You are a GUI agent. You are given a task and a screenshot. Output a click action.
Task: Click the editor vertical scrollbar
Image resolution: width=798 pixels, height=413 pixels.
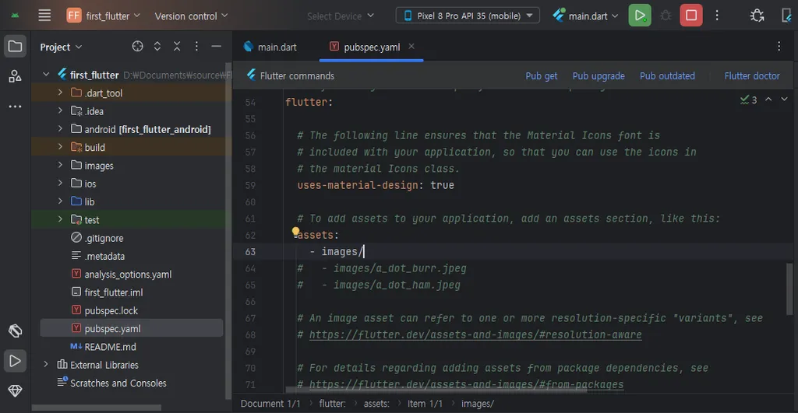789,289
